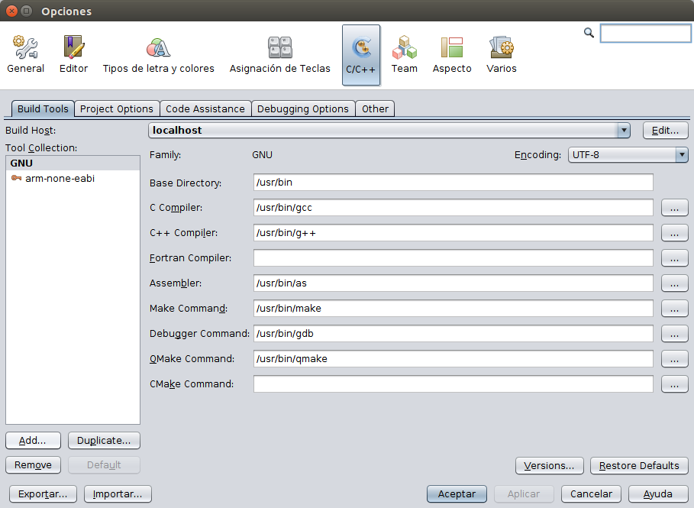Screen dimensions: 694x508
Task: Click the Aceptar button
Action: [x=456, y=493]
